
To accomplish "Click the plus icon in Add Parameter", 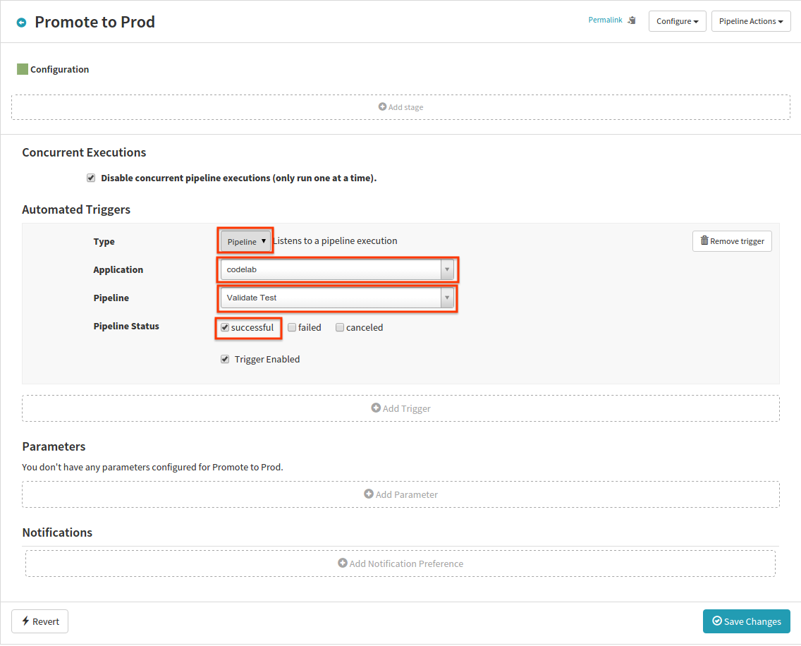I will 369,494.
